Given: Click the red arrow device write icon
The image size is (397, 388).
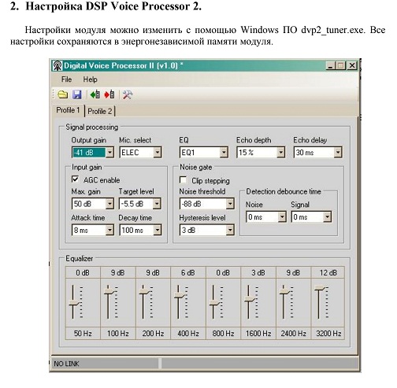Looking at the screenshot, I should coord(109,94).
